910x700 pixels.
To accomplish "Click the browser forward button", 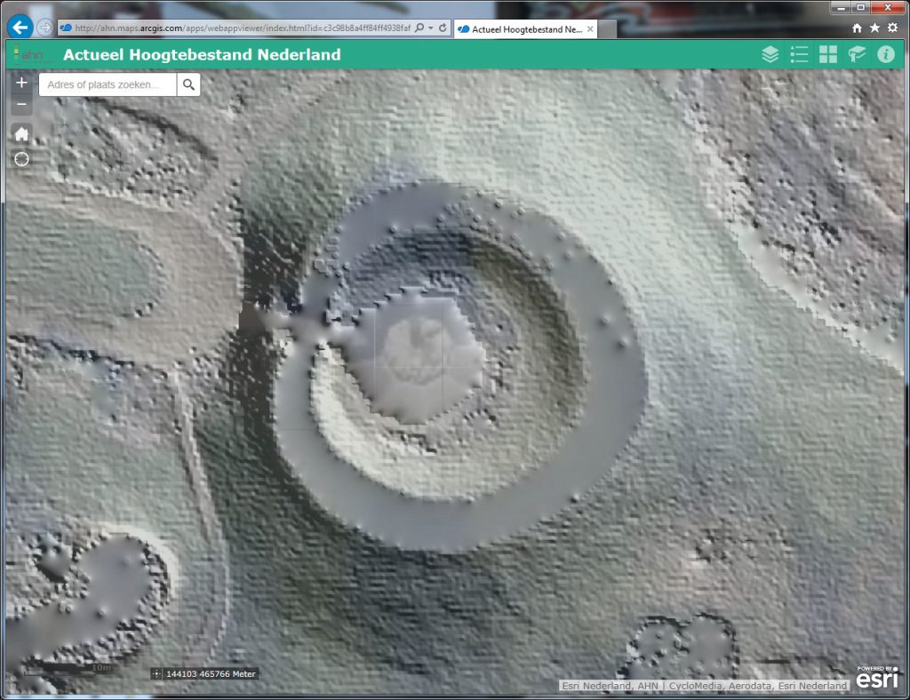I will 44,27.
